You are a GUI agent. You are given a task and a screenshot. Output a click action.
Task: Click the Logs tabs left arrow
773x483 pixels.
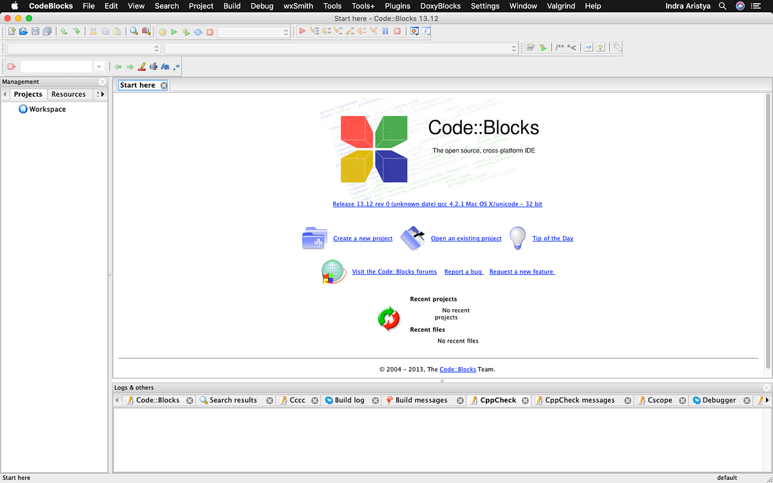point(117,400)
